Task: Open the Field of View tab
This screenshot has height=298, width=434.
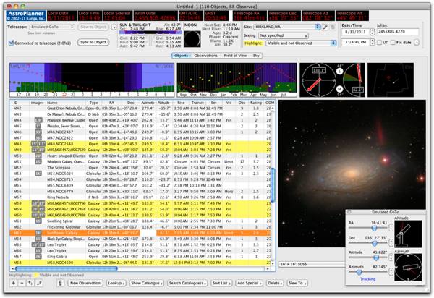Action: point(237,55)
